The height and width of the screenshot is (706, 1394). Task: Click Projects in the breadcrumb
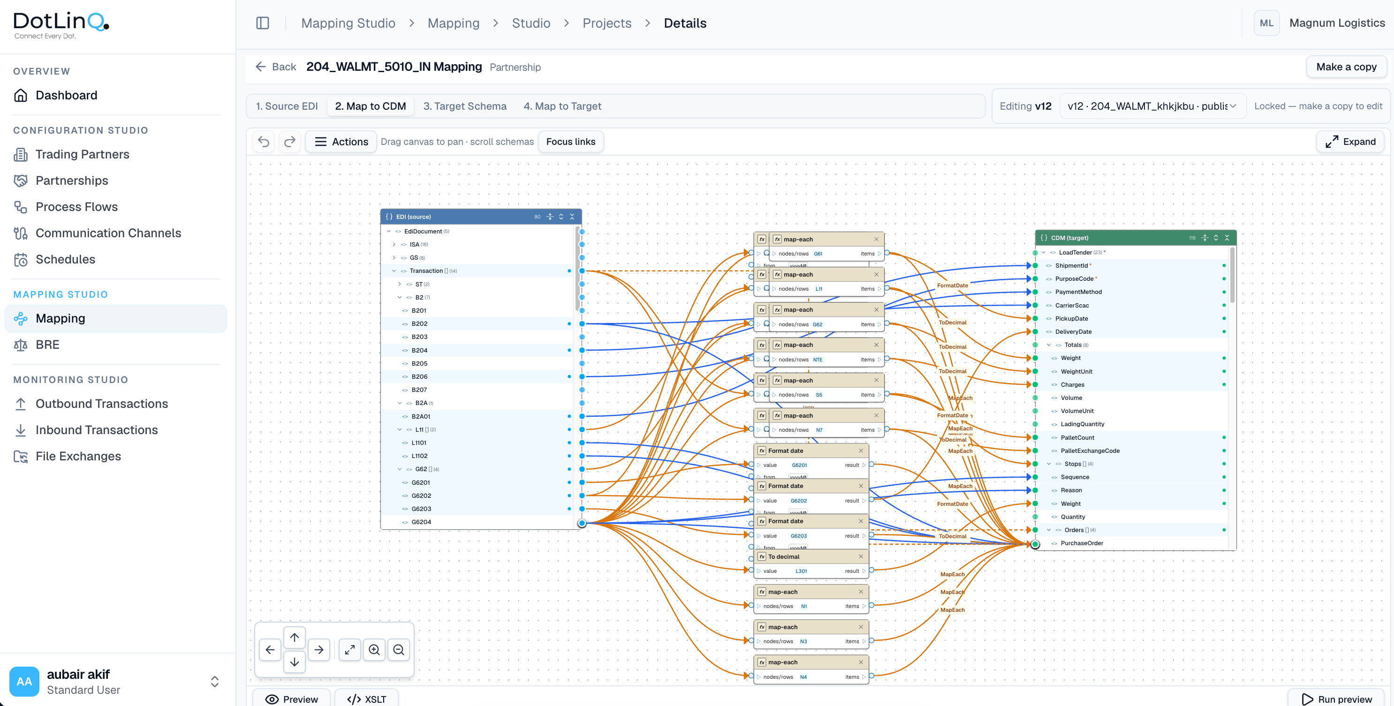[606, 23]
